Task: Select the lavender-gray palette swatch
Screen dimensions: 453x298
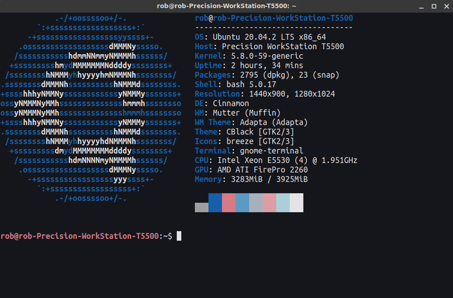Action: [256, 203]
